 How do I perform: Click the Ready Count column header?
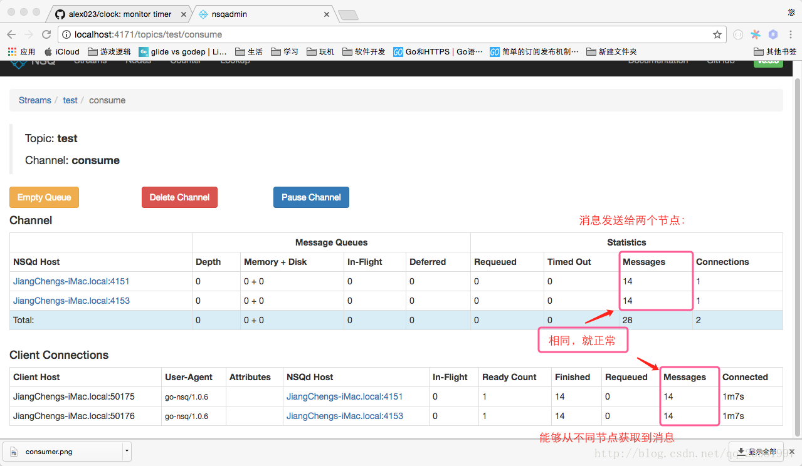(x=509, y=377)
